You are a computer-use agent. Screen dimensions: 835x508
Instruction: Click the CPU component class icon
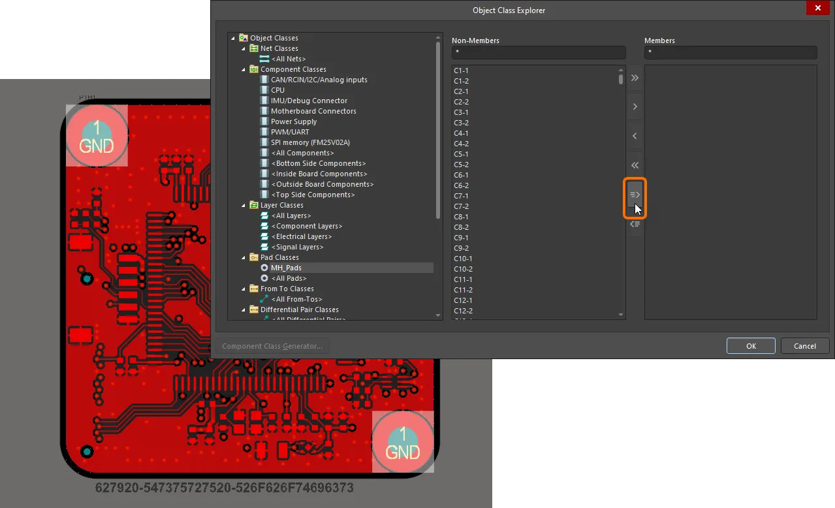[264, 90]
